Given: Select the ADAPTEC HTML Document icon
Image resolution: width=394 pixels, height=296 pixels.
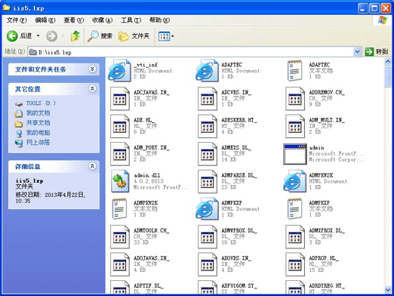Looking at the screenshot, I should [208, 71].
